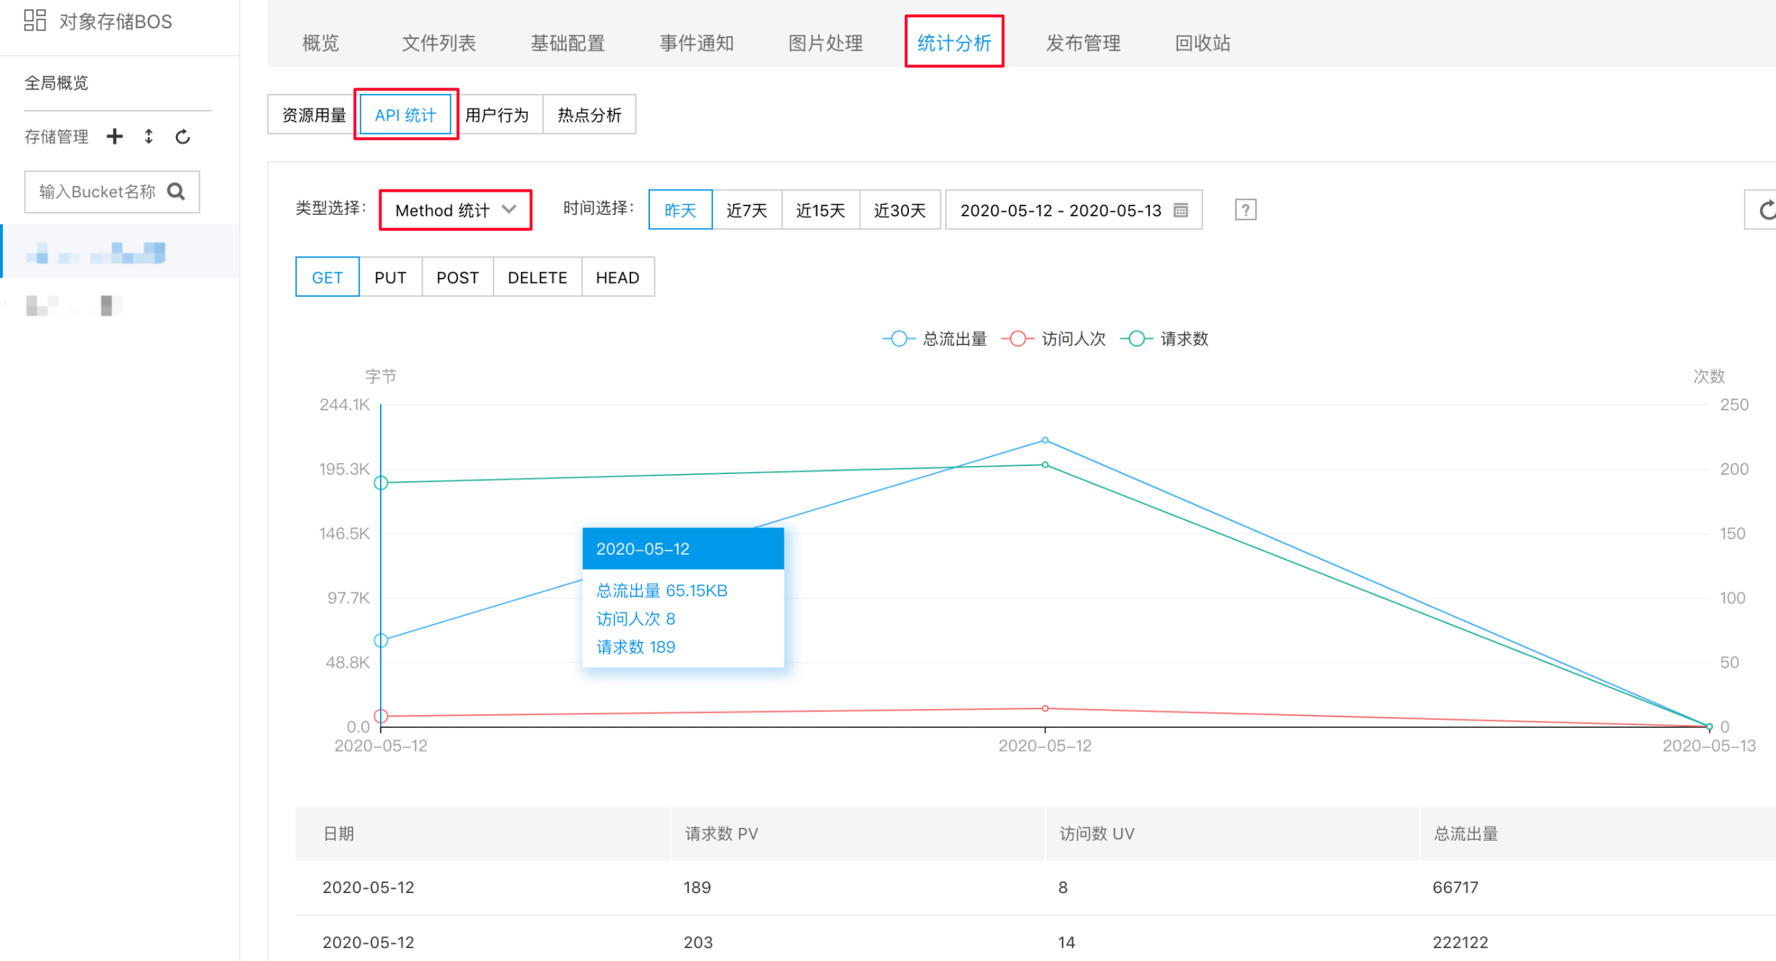Viewport: 1776px width, 961px height.
Task: Refresh the chart with reload icon
Action: 1766,211
